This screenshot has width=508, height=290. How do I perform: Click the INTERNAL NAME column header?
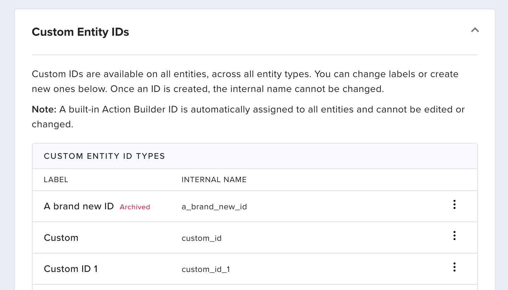pyautogui.click(x=214, y=180)
